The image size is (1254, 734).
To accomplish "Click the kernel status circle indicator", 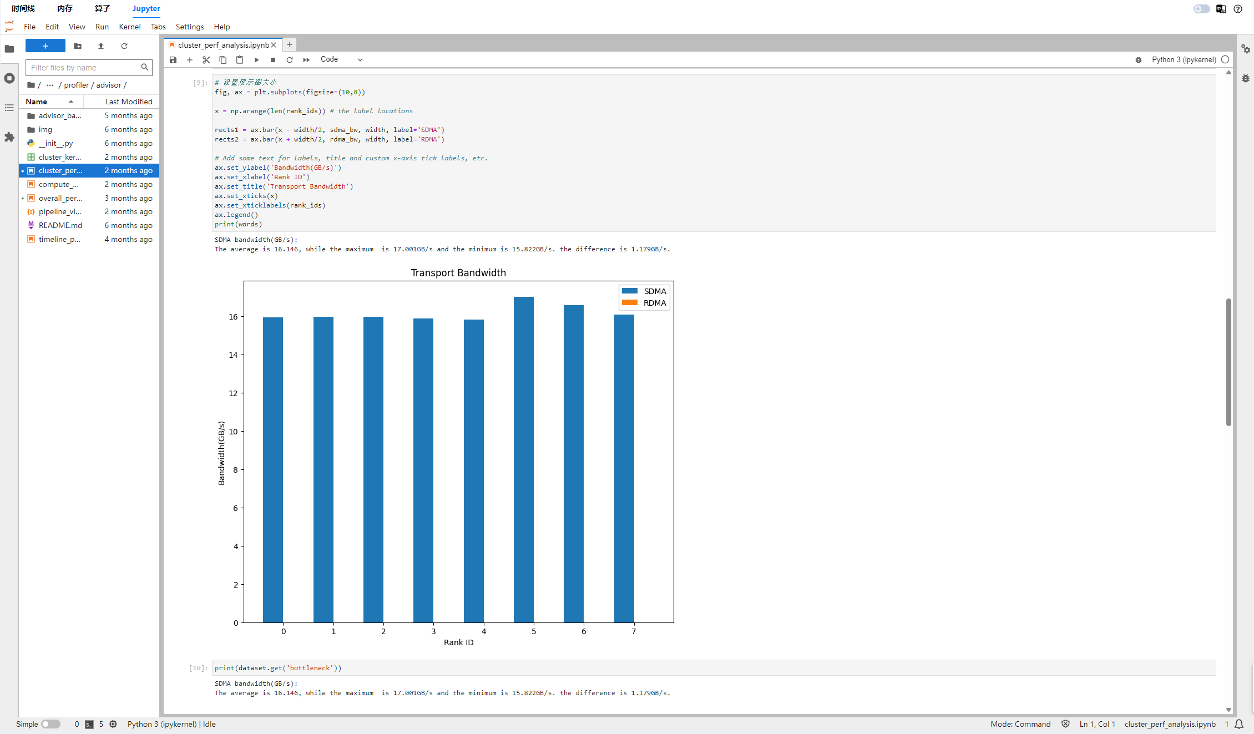I will pos(1225,59).
